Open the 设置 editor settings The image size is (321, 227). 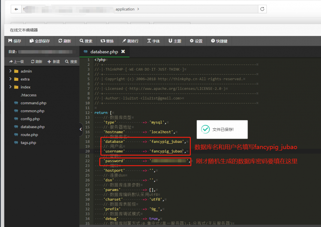(196, 41)
